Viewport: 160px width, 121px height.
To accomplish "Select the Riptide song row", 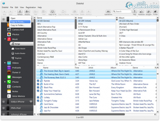I will [96, 81].
